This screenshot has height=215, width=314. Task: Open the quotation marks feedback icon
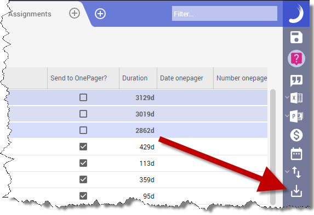(296, 80)
